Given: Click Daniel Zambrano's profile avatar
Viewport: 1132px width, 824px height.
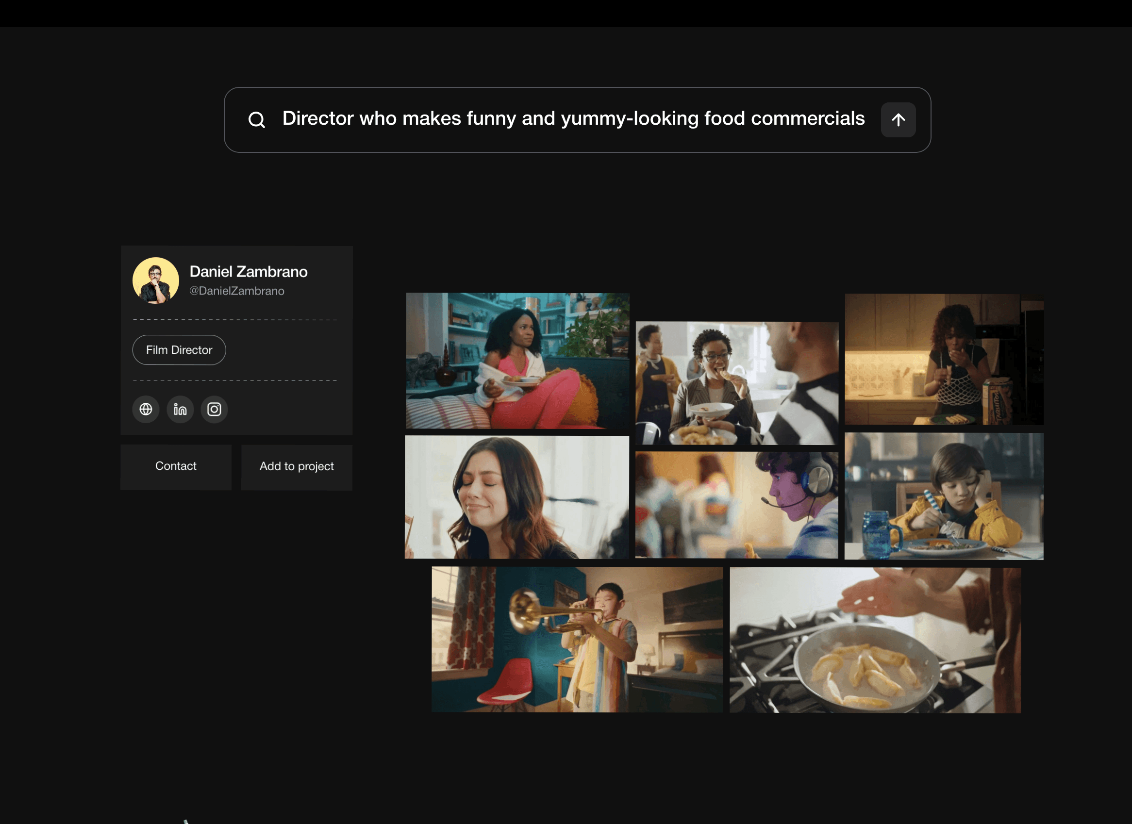Looking at the screenshot, I should point(156,280).
